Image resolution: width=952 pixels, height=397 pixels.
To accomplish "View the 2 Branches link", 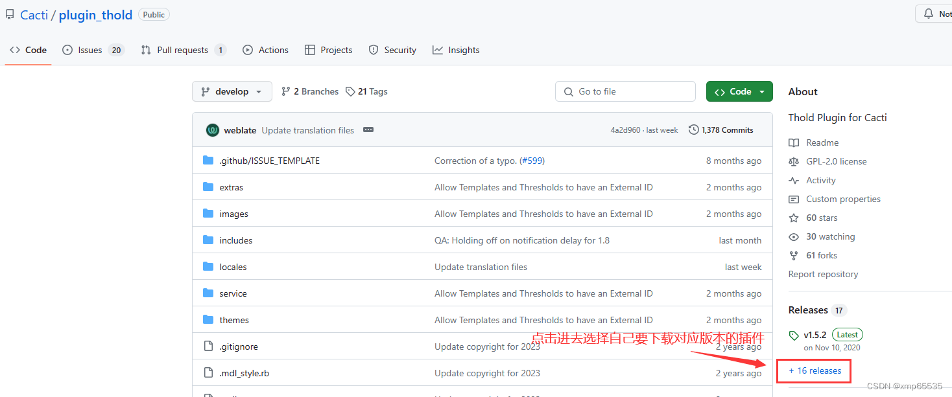I will 309,91.
